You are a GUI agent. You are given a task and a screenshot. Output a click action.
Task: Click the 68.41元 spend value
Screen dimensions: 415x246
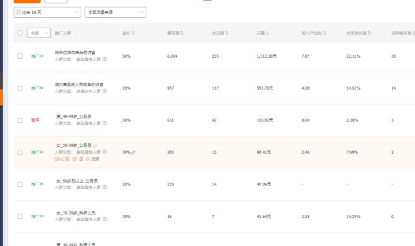[263, 152]
